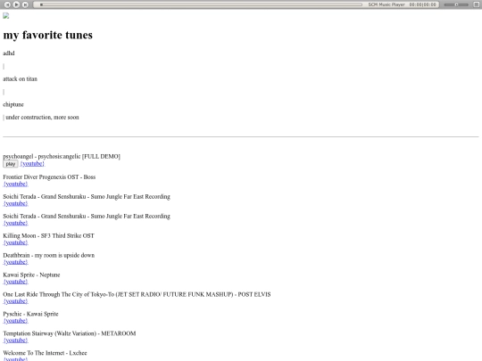Click the SCM Music Player seek progress bar
Screen dimensions: 482x361
(201, 4)
